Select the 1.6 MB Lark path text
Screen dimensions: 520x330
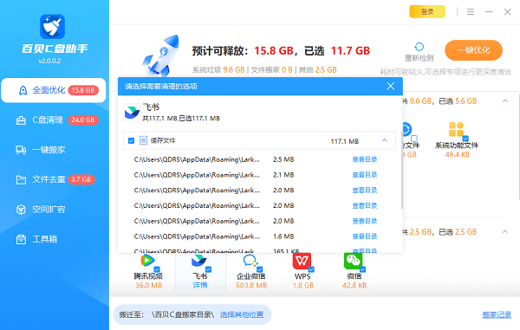tap(197, 236)
